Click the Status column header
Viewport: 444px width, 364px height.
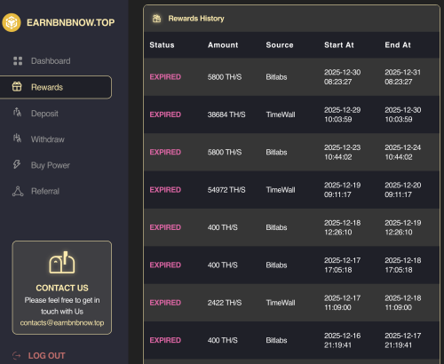(162, 45)
